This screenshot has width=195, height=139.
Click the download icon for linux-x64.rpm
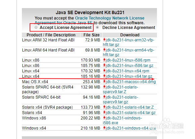pos(104,71)
